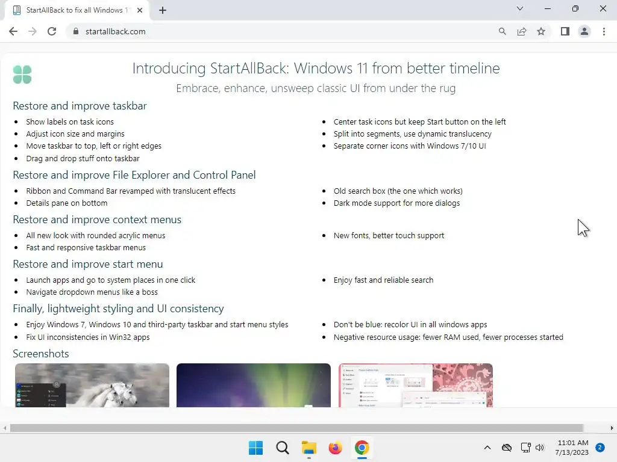Click "Fix UI inconsistencies in Win32 apps"
The height and width of the screenshot is (462, 617).
[88, 337]
